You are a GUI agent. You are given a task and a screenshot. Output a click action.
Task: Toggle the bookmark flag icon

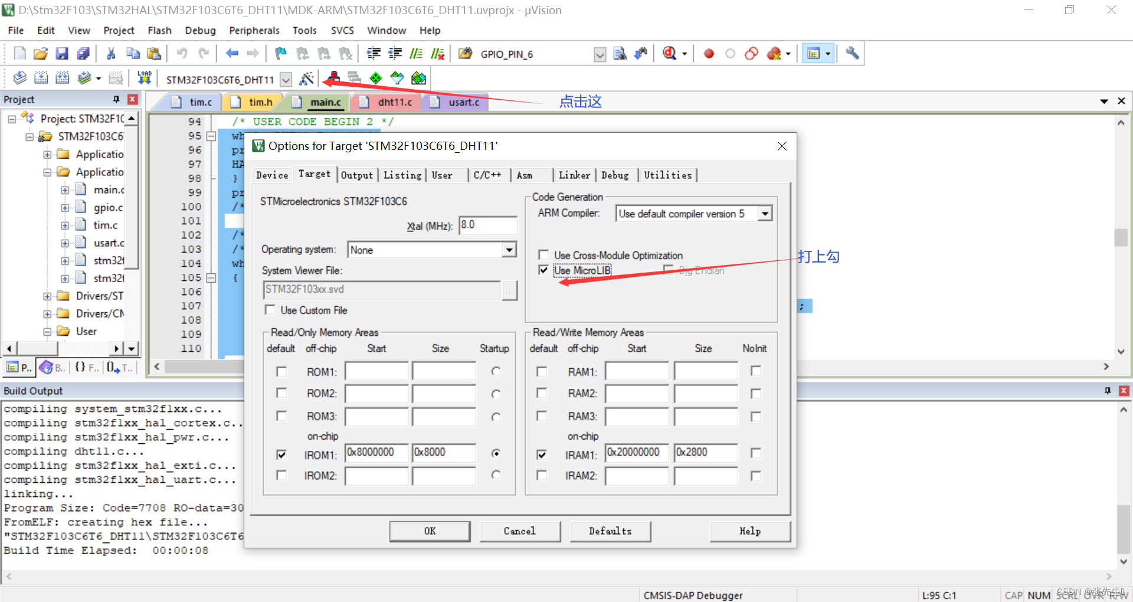coord(281,54)
